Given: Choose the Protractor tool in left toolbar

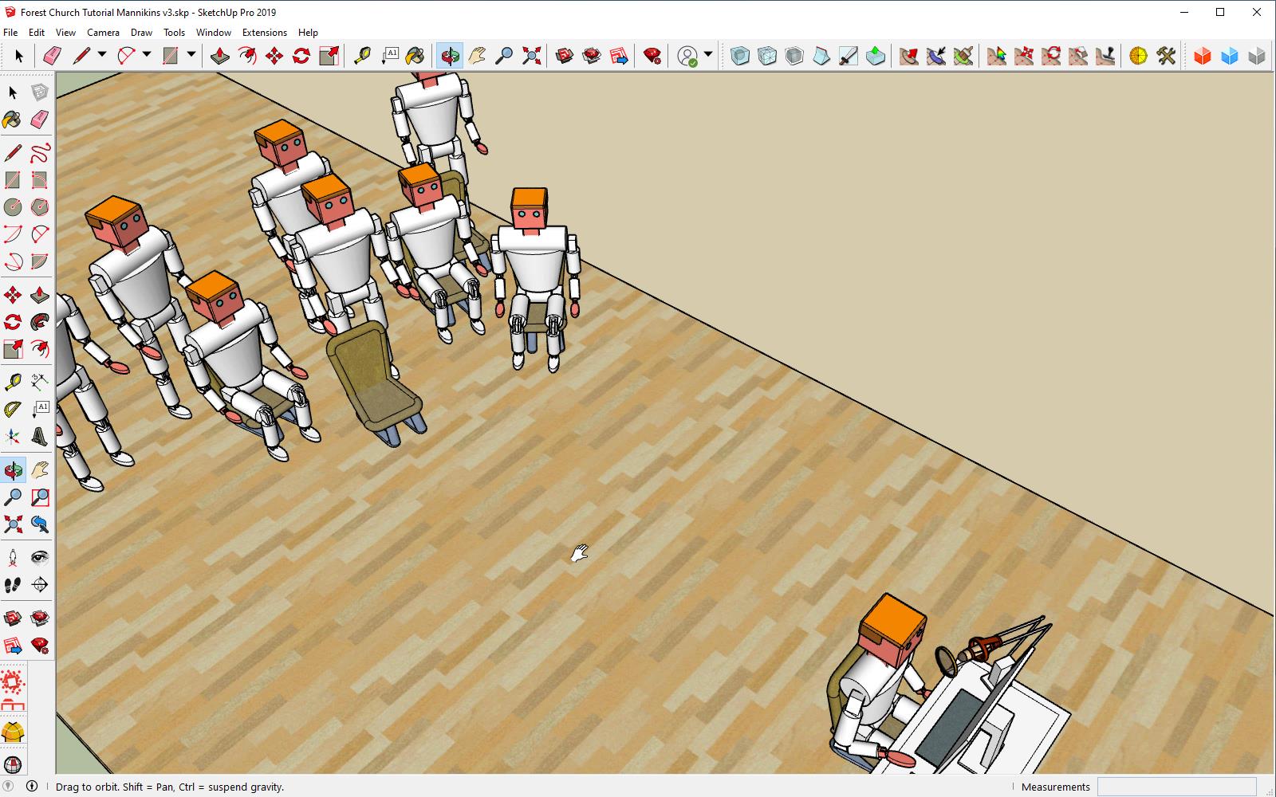Looking at the screenshot, I should (x=13, y=410).
